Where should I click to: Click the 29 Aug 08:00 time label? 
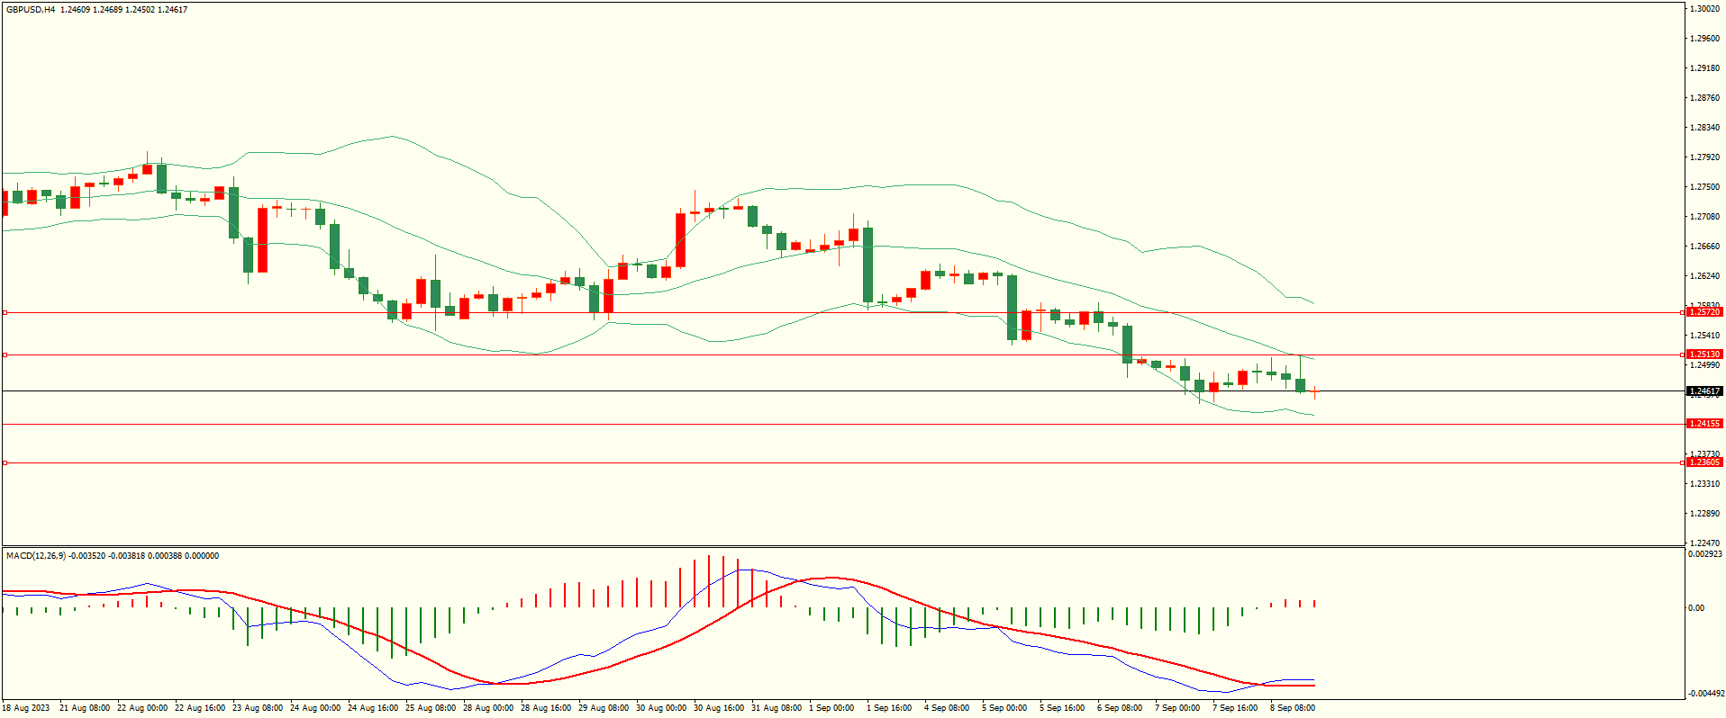pyautogui.click(x=604, y=708)
